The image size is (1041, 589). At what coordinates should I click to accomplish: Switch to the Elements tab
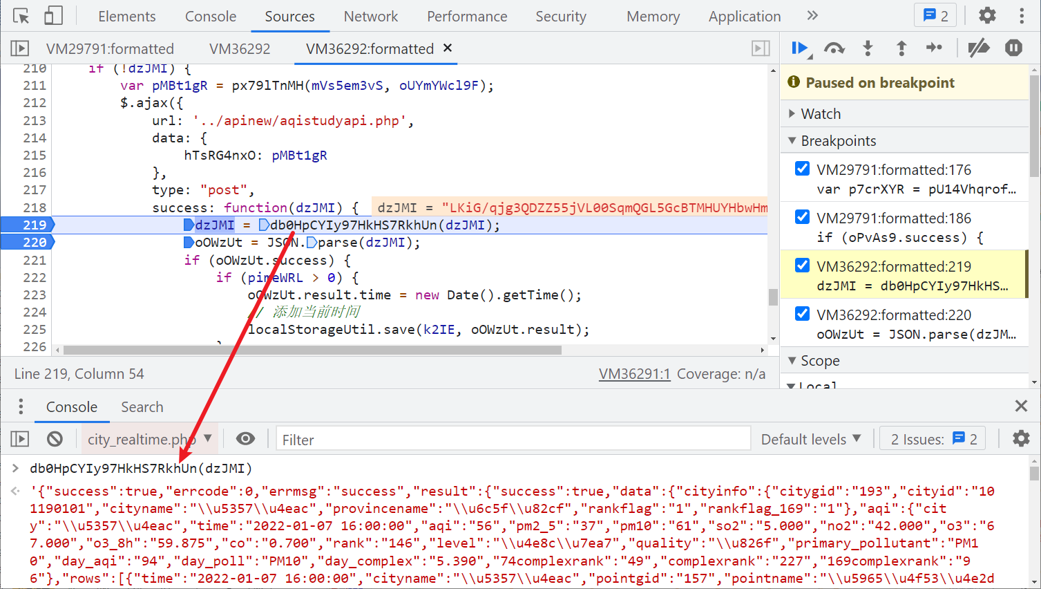[127, 16]
